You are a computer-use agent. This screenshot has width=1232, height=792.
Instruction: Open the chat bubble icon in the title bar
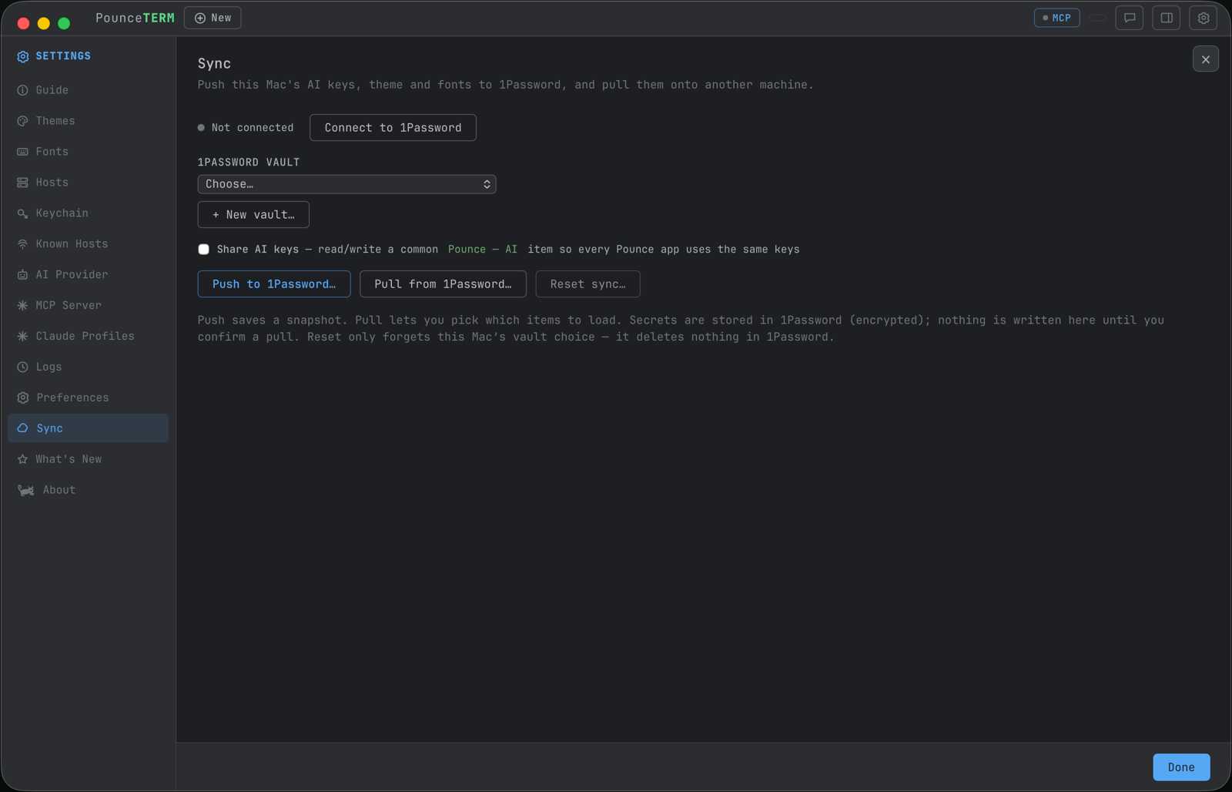pos(1130,18)
